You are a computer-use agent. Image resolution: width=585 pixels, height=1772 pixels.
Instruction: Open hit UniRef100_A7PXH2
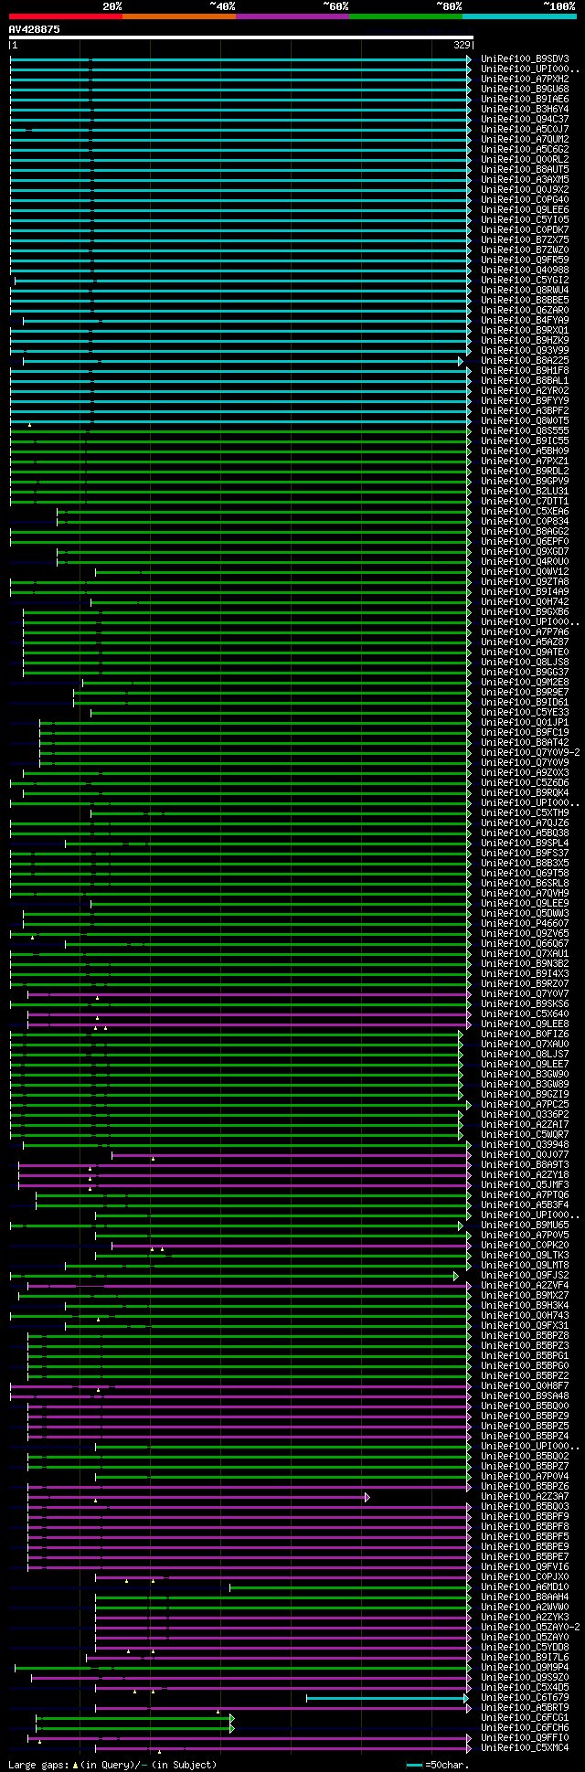coord(525,79)
